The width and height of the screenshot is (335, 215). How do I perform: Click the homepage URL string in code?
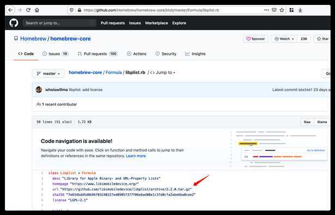(104, 184)
